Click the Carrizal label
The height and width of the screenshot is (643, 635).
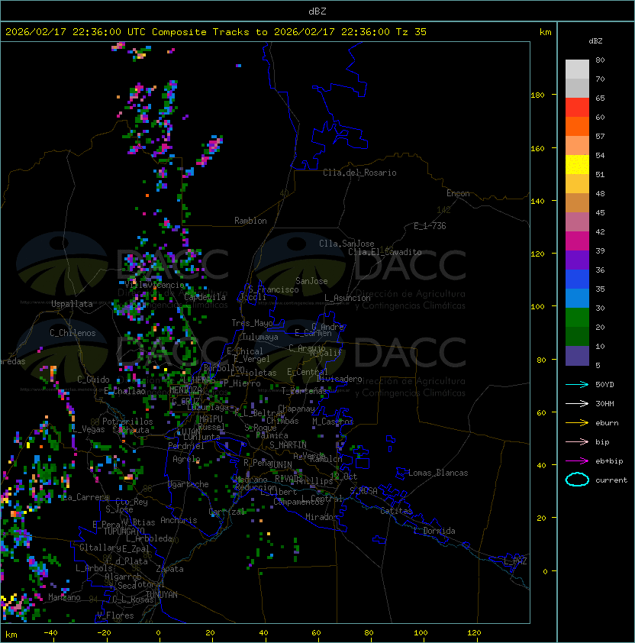click(x=227, y=512)
